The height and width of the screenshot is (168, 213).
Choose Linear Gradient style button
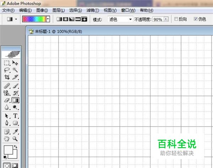point(59,19)
